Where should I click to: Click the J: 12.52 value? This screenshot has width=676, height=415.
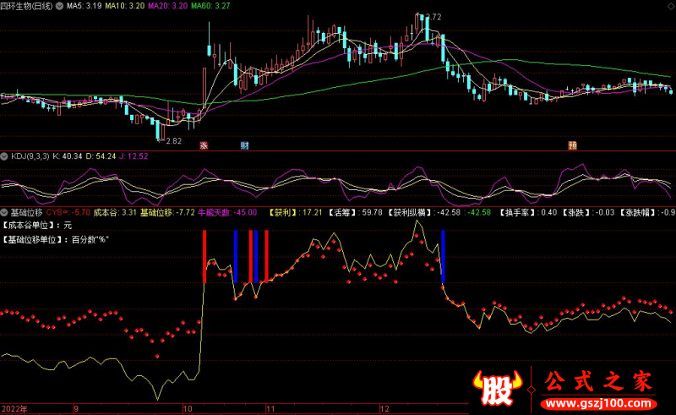pyautogui.click(x=134, y=156)
